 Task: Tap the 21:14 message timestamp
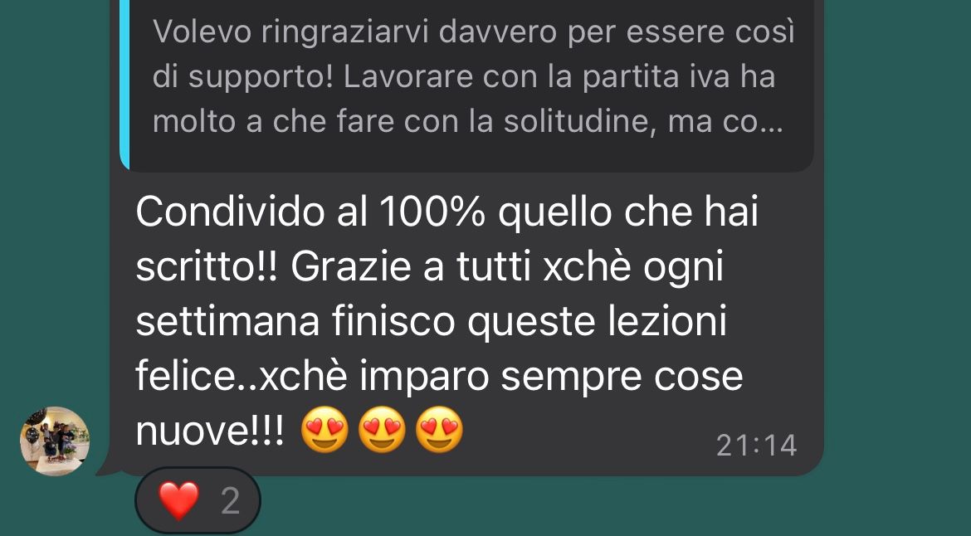756,445
